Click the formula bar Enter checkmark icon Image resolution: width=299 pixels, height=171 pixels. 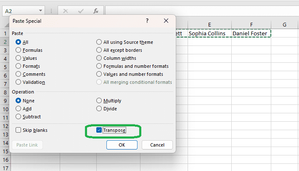tap(81, 11)
